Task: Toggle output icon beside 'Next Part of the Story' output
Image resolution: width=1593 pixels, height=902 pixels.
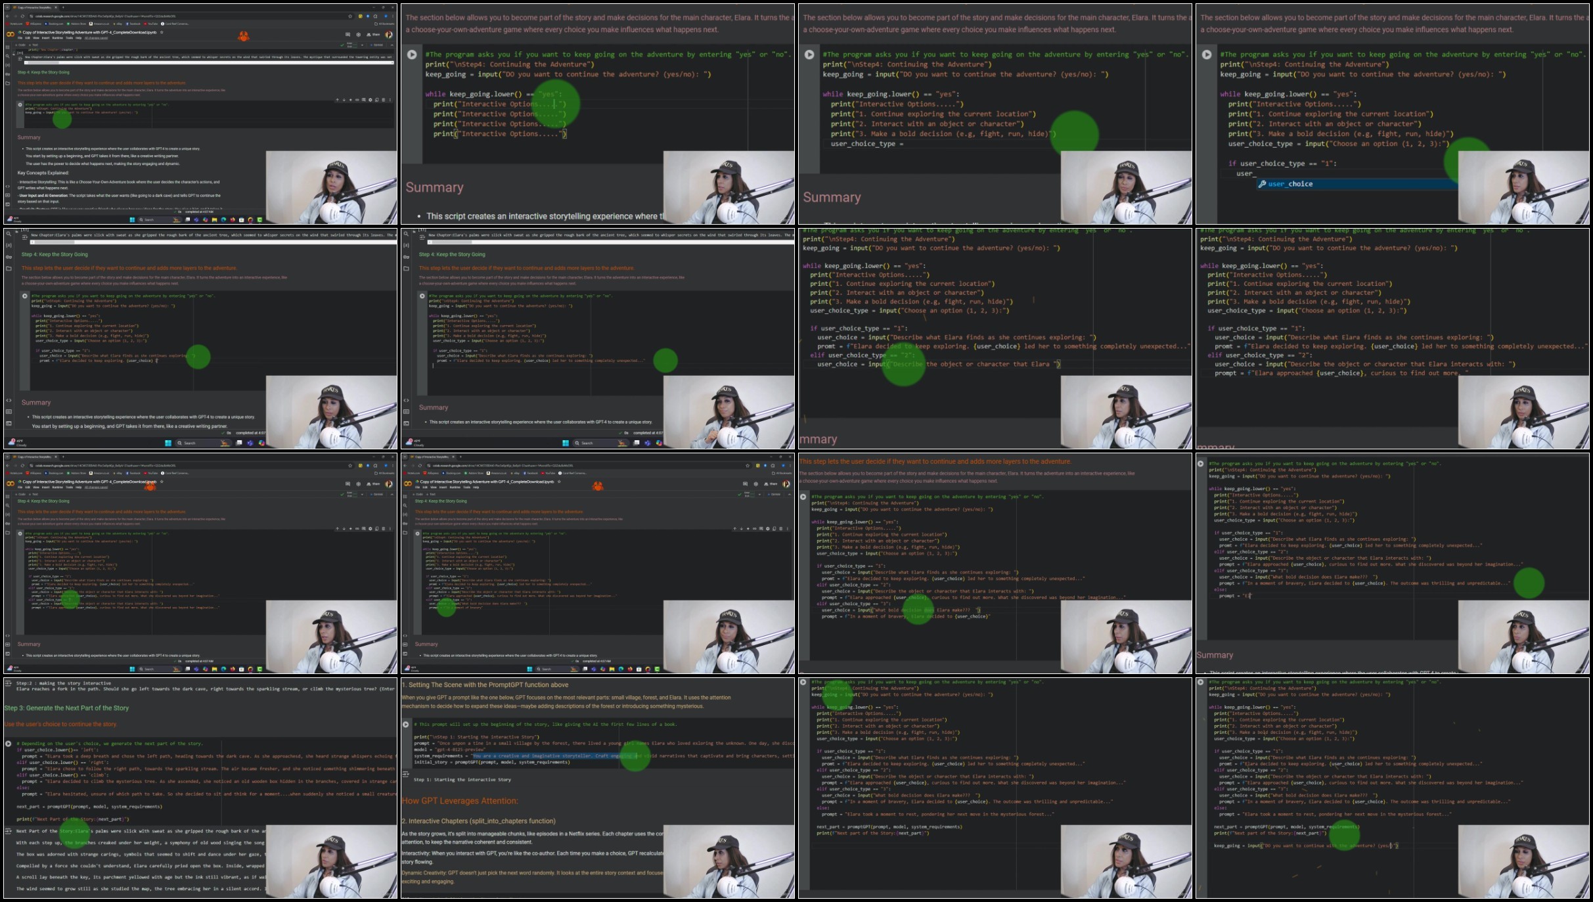Action: [x=8, y=831]
